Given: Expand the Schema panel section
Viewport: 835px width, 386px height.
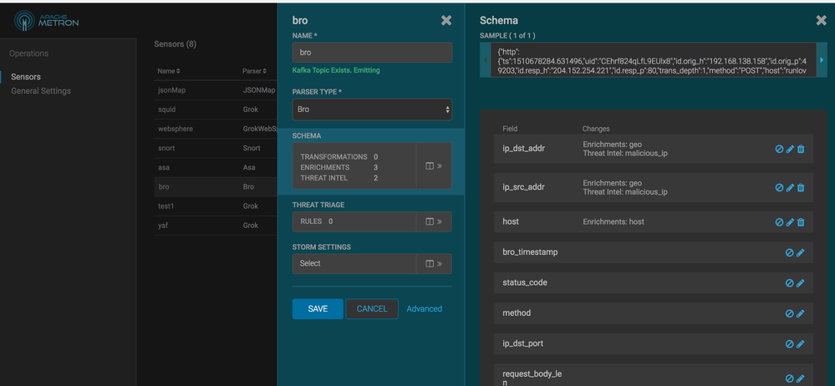Looking at the screenshot, I should click(434, 166).
